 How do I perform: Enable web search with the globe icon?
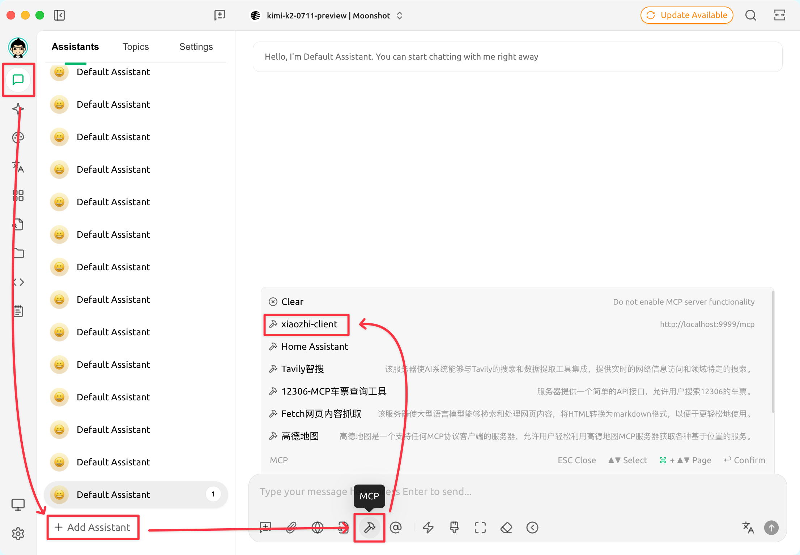[x=318, y=527]
